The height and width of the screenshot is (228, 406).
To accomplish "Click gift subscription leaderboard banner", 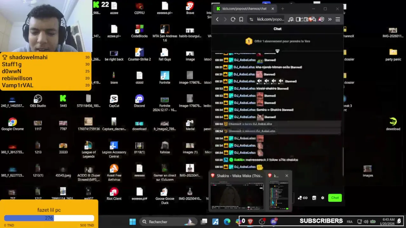I will pyautogui.click(x=278, y=41).
